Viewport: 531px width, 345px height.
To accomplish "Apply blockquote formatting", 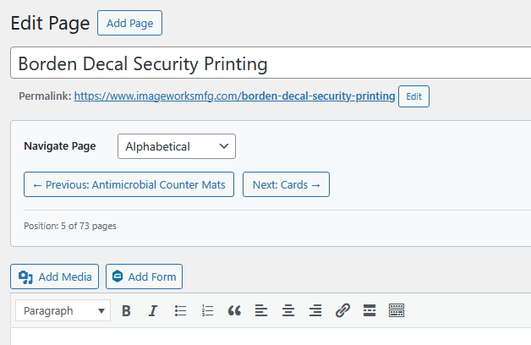I will 234,310.
